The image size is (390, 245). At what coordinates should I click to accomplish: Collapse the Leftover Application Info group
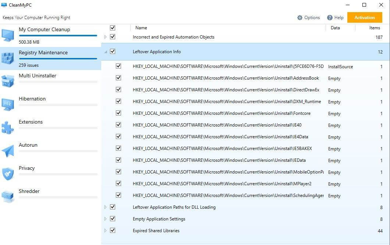click(106, 52)
